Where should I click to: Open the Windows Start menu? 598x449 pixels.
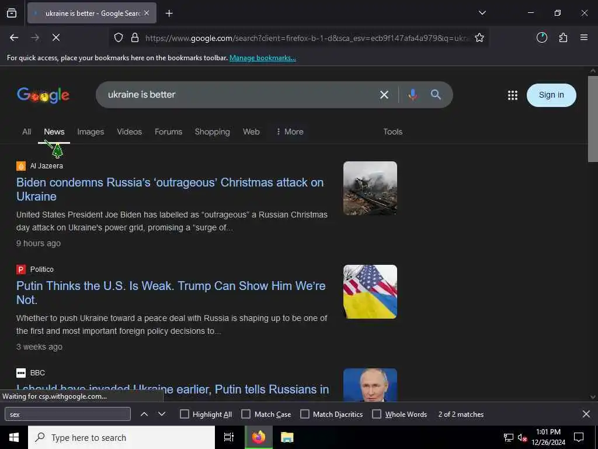tap(14, 437)
